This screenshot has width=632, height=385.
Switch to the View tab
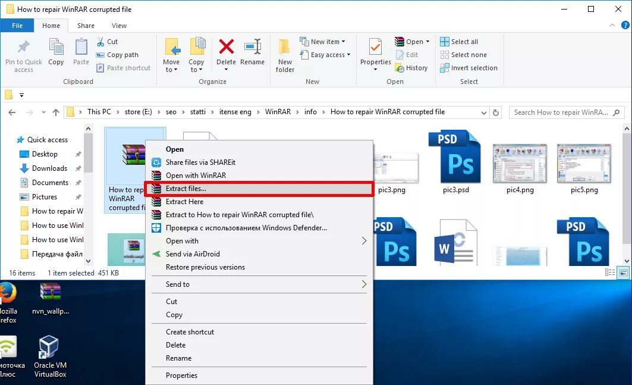(119, 26)
